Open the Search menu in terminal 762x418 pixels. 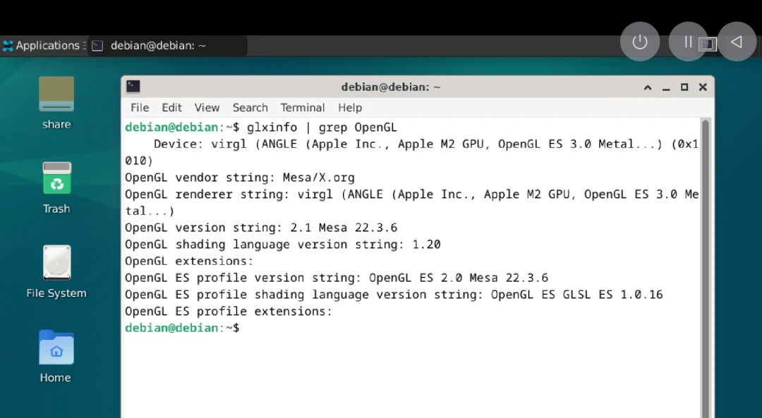click(x=250, y=108)
